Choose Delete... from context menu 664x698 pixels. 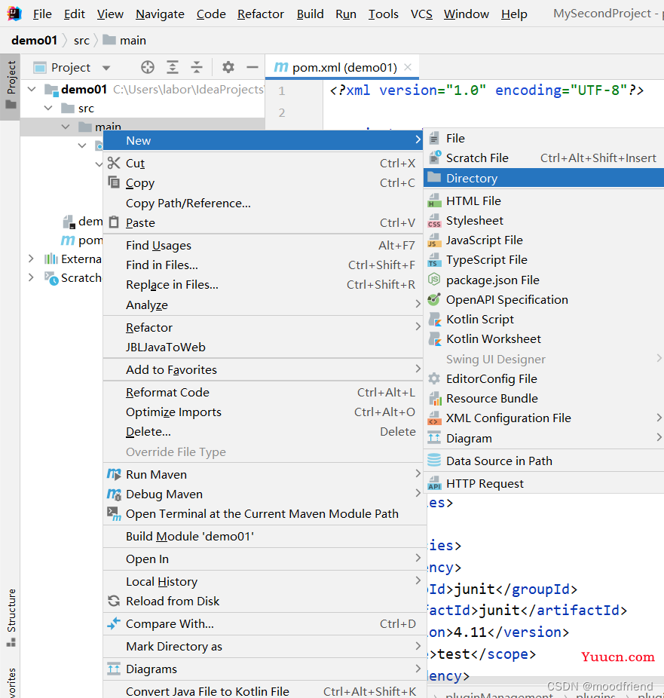(262, 432)
